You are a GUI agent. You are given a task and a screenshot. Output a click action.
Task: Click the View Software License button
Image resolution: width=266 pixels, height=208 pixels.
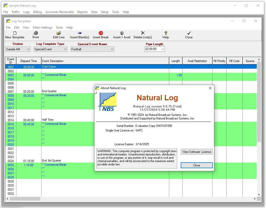tap(197, 152)
